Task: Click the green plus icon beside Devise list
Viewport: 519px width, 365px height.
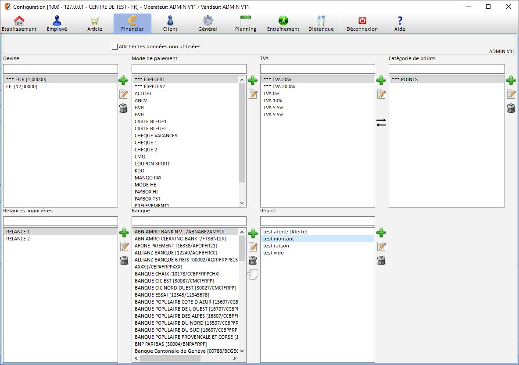Action: (x=123, y=80)
